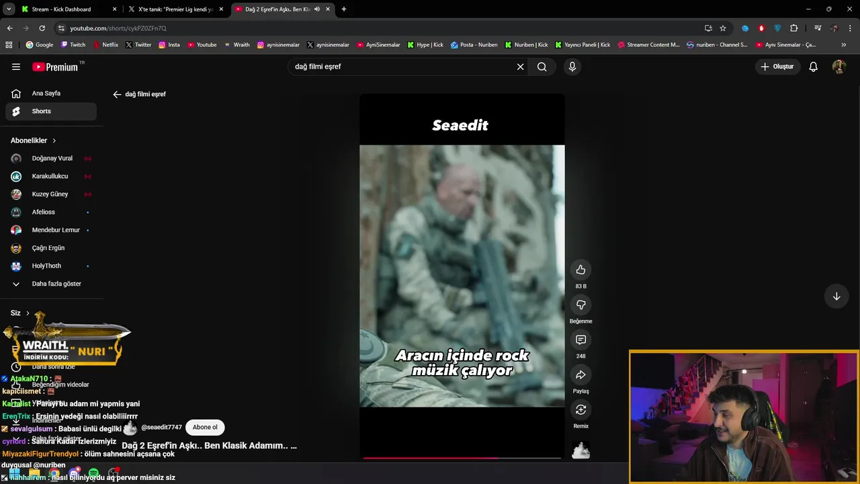Viewport: 860px width, 484px height.
Task: Like the Short with thumbs up
Action: point(581,270)
